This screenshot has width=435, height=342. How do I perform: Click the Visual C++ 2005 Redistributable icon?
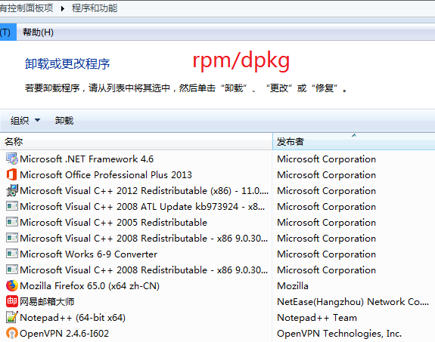pyautogui.click(x=12, y=222)
